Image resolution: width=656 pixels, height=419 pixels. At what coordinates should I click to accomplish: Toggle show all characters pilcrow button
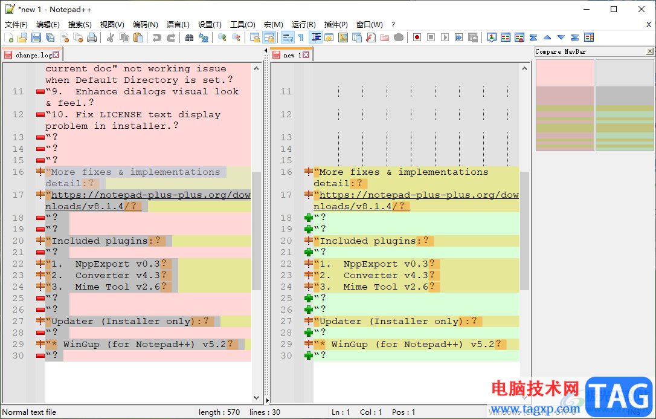coord(301,37)
